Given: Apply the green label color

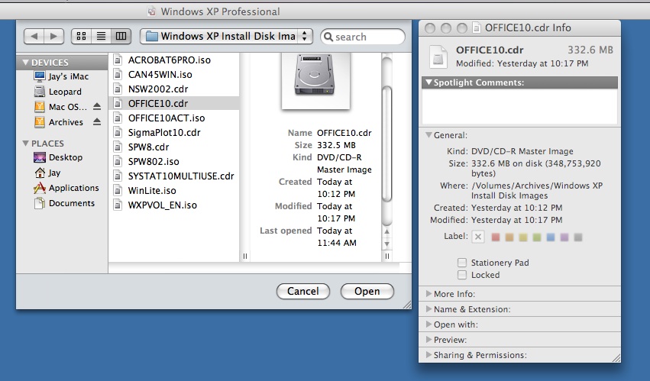Looking at the screenshot, I should (x=537, y=237).
